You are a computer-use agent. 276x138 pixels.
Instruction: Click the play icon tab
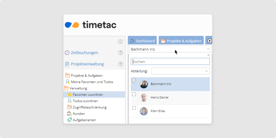pos(209,41)
